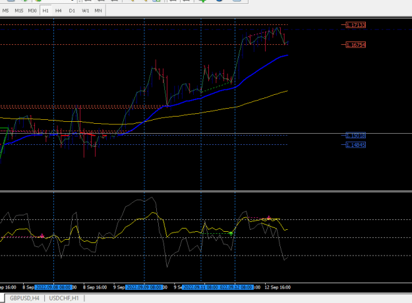Select the 1.16754 price level label
This screenshot has width=412, height=303.
(355, 45)
